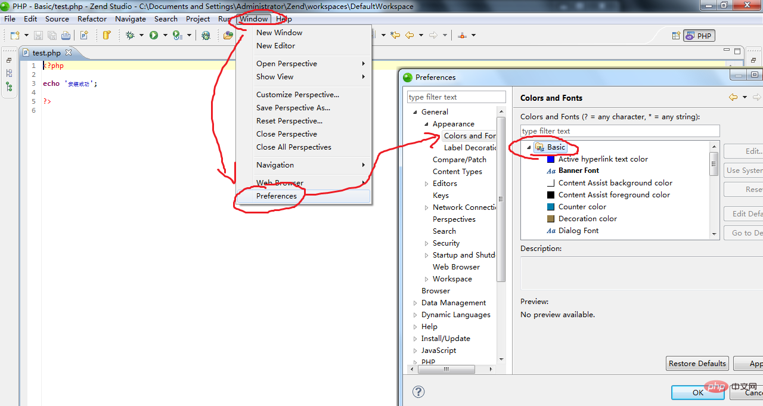Open the Show View submenu

point(304,77)
